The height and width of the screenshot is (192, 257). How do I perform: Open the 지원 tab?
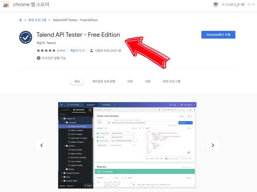[148, 81]
